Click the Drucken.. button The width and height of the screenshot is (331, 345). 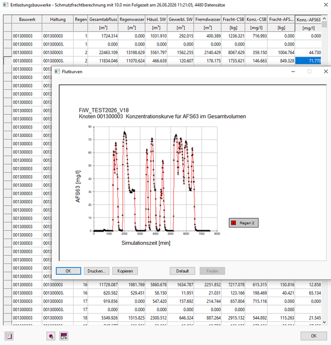(x=97, y=271)
